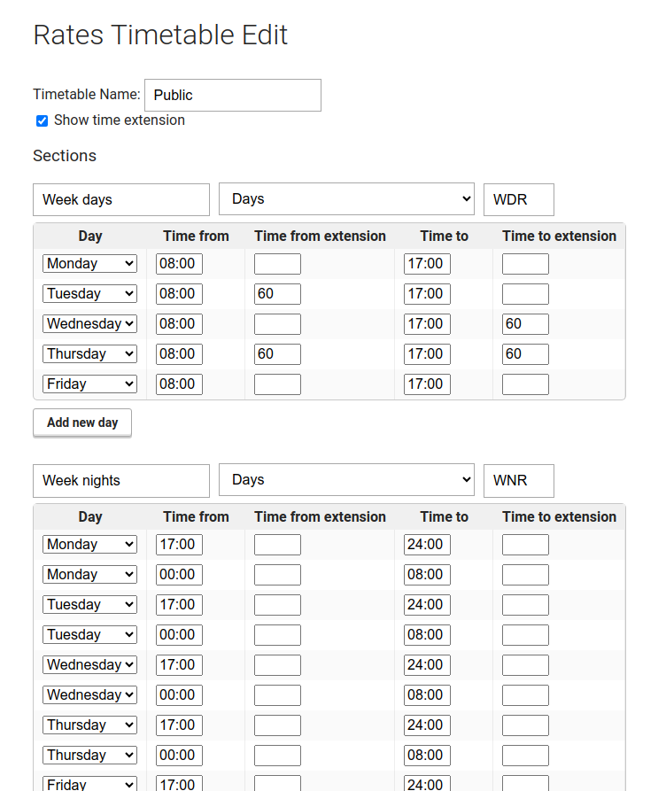Open the Week days section type dropdown

[x=346, y=199]
